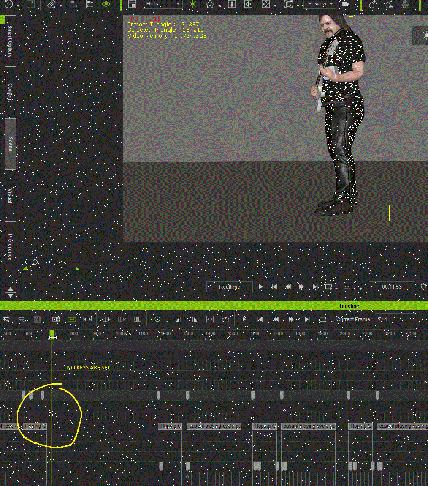Select the first casual playing cycle clip
428x486 pixels.
tap(214, 426)
